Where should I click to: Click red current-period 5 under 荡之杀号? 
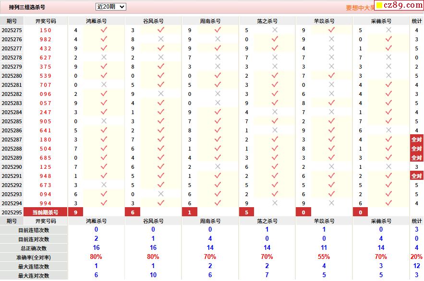pyautogui.click(x=247, y=212)
